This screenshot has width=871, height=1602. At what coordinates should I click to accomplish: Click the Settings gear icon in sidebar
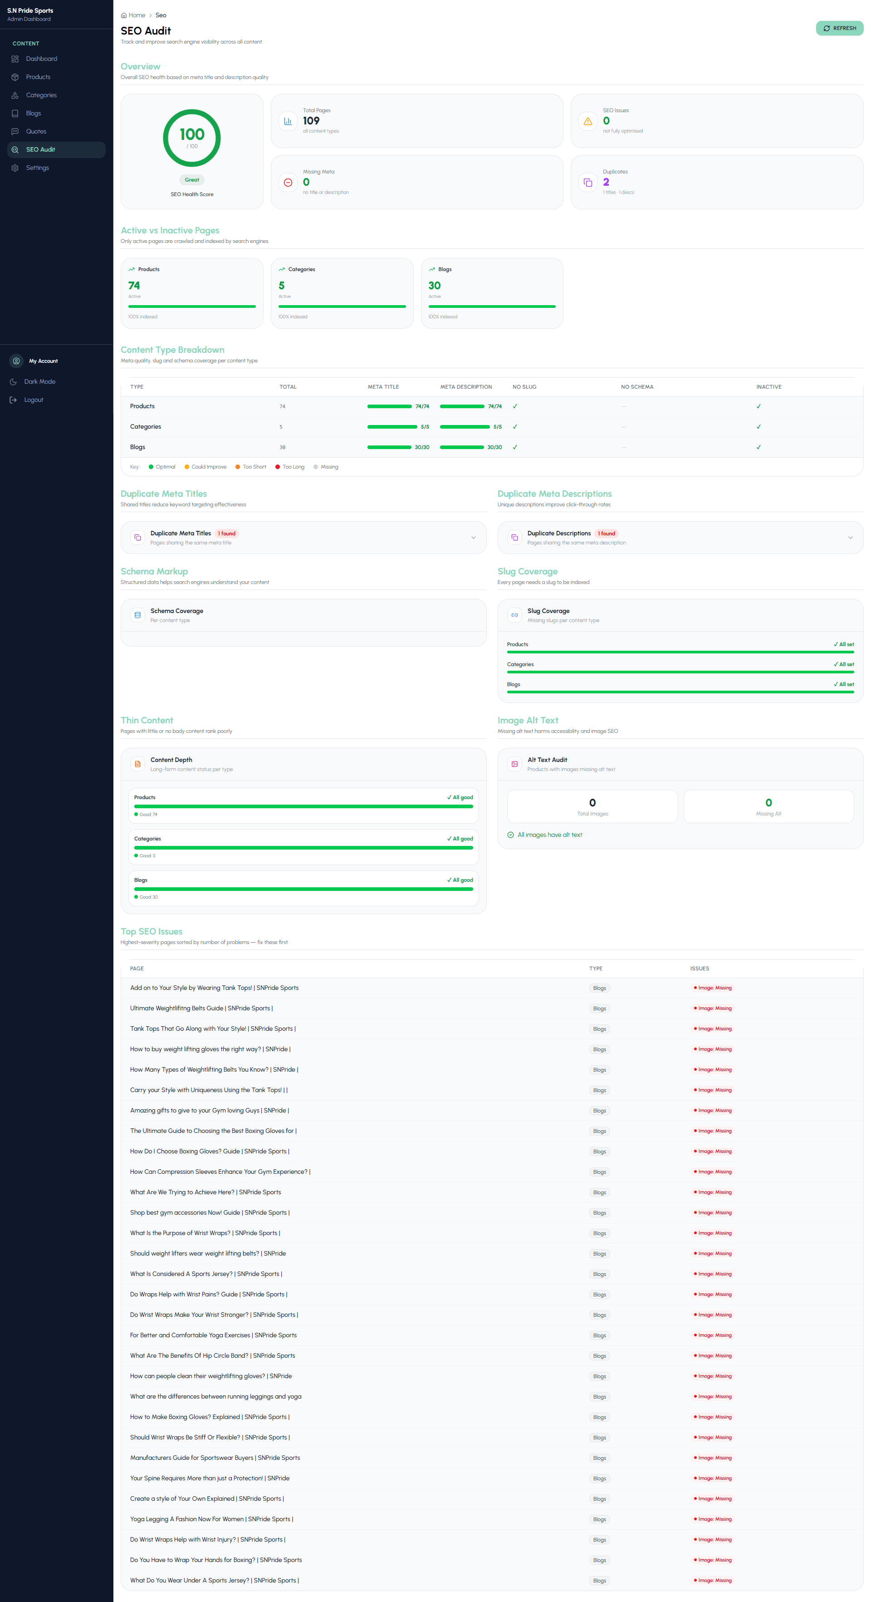click(x=15, y=168)
